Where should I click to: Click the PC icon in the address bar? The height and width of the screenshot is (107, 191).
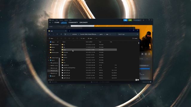coord(65,34)
